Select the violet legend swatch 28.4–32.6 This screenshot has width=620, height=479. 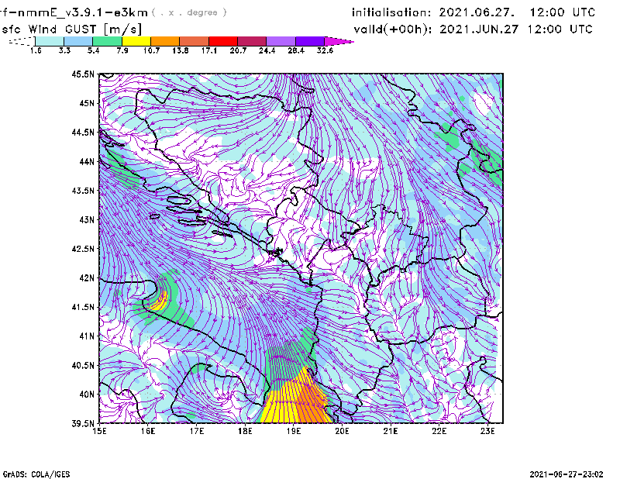[309, 41]
